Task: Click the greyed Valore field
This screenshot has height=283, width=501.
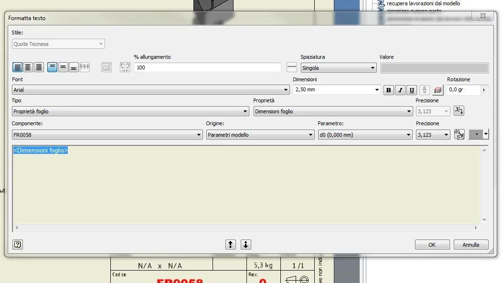Action: tap(434, 68)
